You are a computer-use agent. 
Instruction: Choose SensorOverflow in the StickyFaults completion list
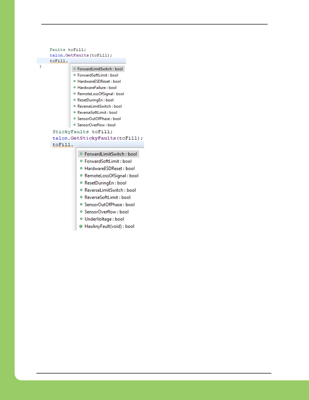pos(107,212)
